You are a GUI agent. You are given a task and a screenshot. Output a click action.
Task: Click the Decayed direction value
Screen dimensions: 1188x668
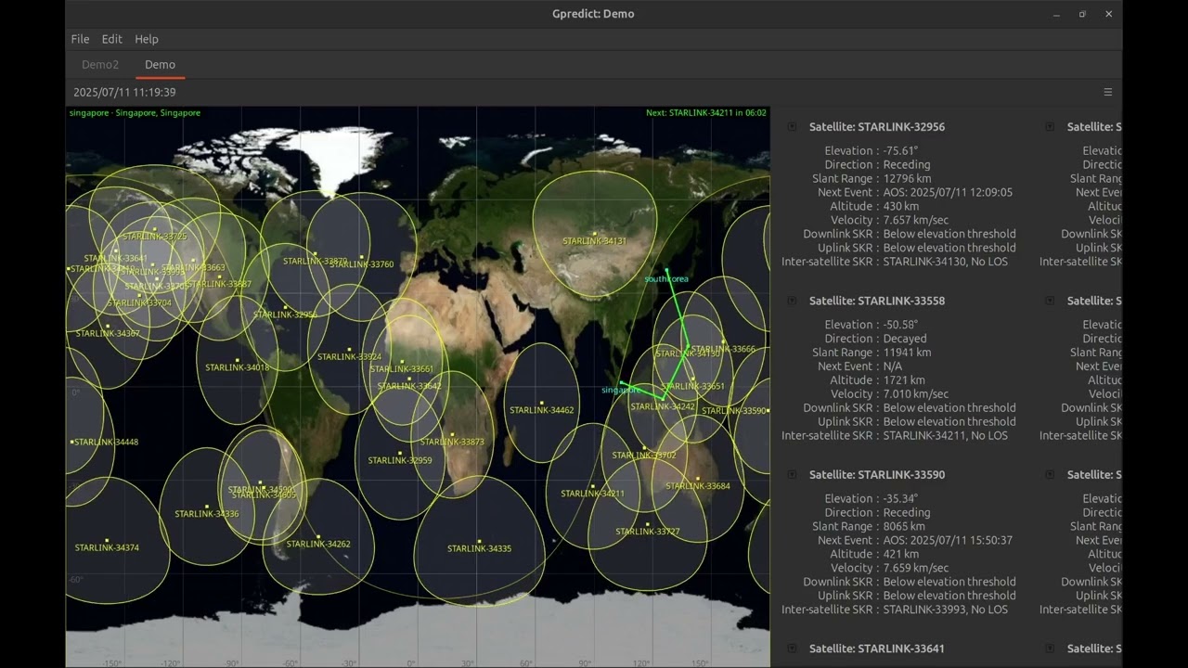pos(905,339)
